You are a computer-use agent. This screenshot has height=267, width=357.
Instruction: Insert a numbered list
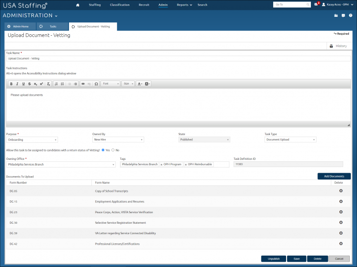coord(56,84)
